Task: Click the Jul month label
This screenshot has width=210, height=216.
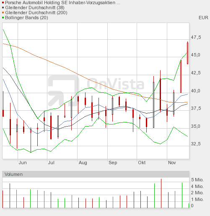Action: pos(51,163)
